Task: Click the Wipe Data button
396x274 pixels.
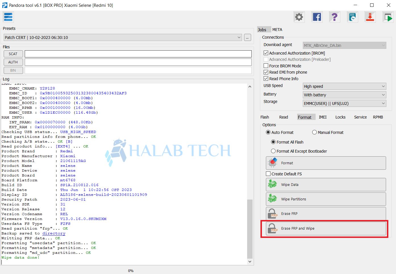Action: coord(326,184)
